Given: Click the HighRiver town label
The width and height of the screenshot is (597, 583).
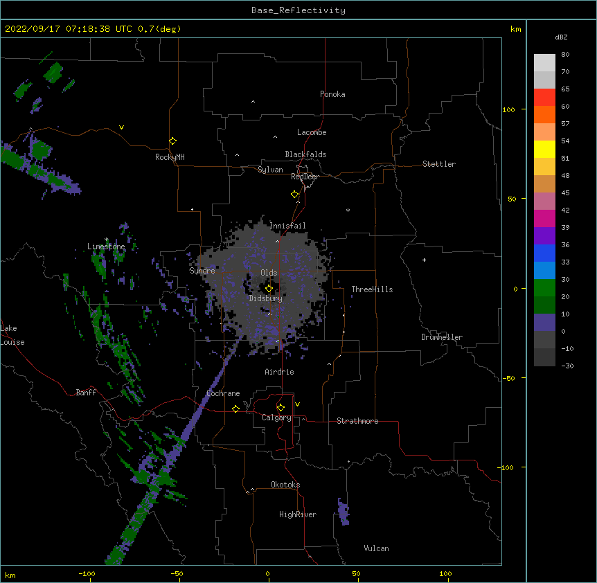Looking at the screenshot, I should click(x=298, y=514).
